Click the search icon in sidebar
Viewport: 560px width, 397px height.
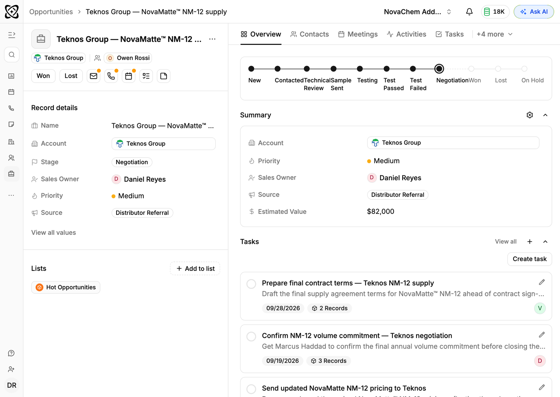pos(12,55)
